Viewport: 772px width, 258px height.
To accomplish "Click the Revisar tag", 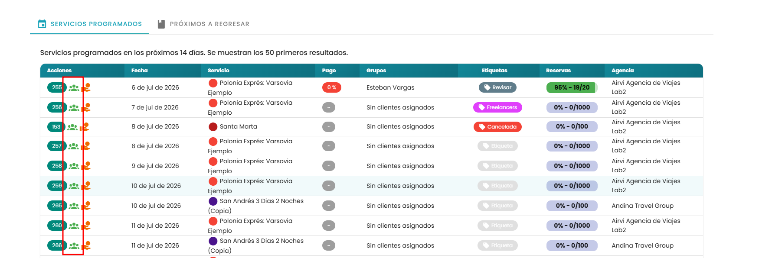I will click(497, 87).
